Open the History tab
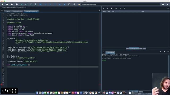Screen dimensions: 170x95 click(x=141, y=92)
